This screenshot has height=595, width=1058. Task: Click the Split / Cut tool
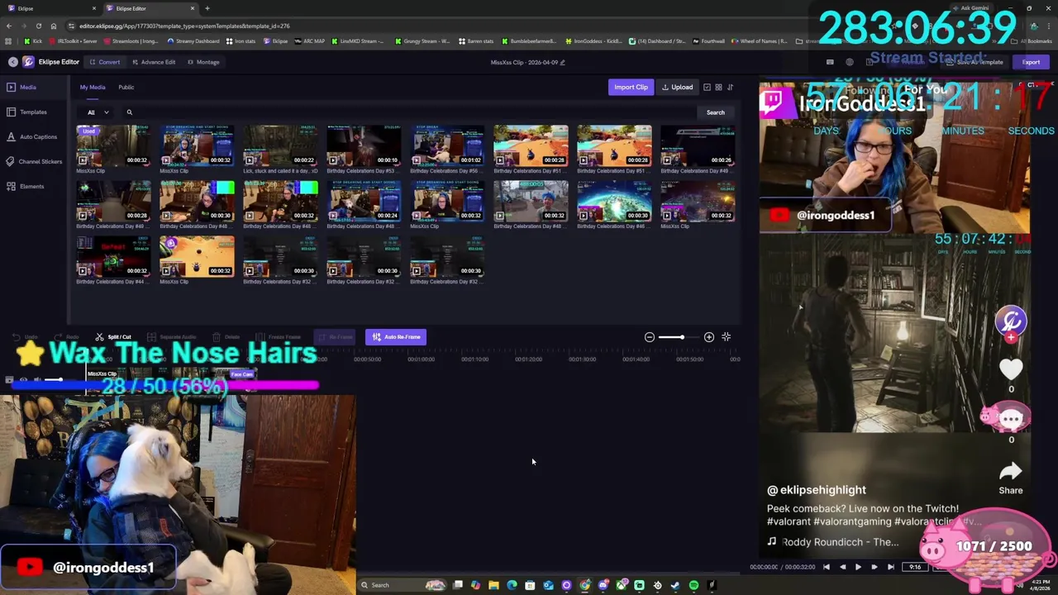[113, 337]
